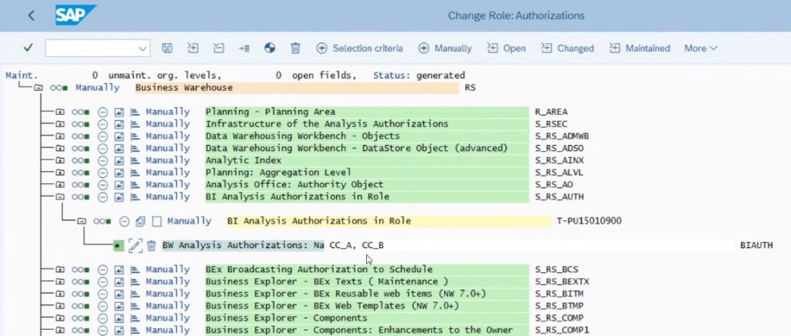Expand the Planning - Planning Area node
This screenshot has width=791, height=336.
pyautogui.click(x=60, y=112)
